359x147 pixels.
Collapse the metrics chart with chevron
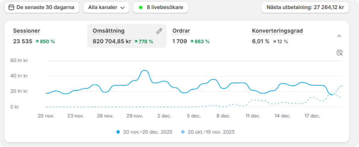[339, 36]
